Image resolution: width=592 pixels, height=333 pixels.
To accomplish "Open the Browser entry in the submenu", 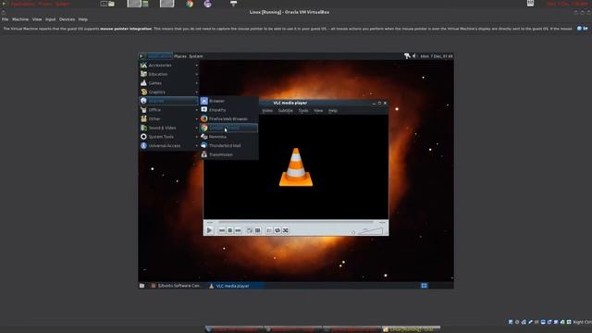I will coord(228,101).
